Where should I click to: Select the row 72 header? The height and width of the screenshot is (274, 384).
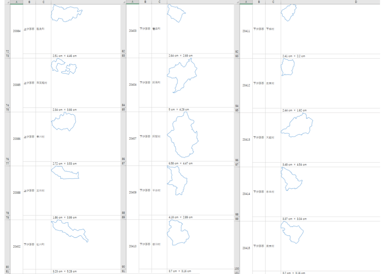pyautogui.click(x=7, y=29)
